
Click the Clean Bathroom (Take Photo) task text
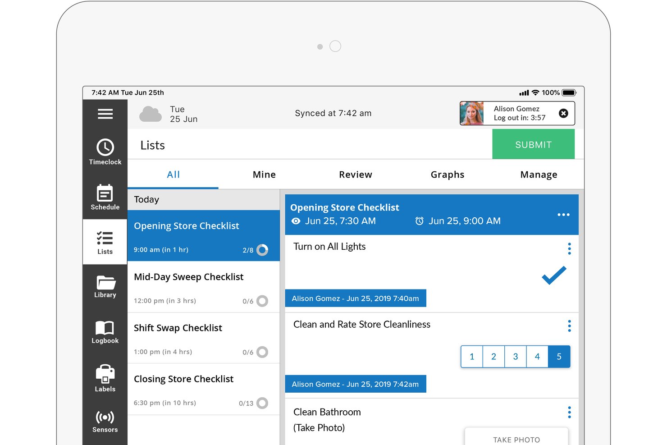pyautogui.click(x=327, y=420)
